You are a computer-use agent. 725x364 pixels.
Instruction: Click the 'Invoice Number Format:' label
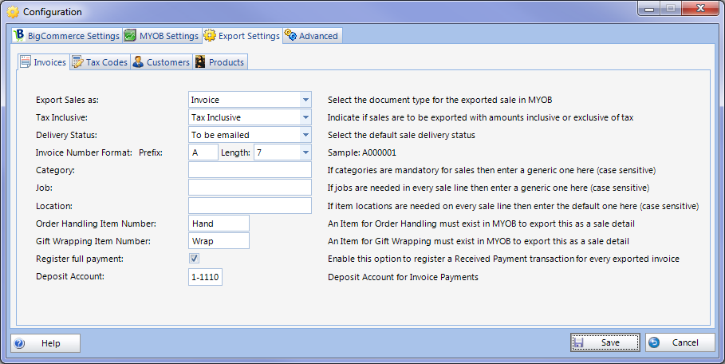(x=85, y=152)
